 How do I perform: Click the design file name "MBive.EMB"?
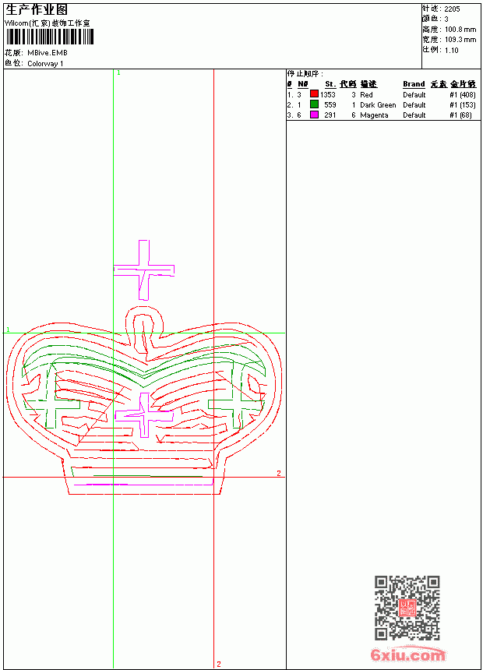click(48, 53)
